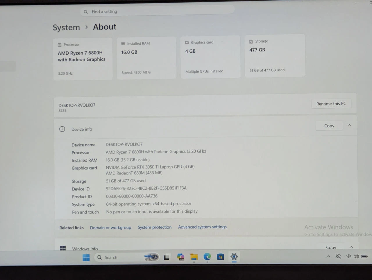Open Microsoft Store from the taskbar
This screenshot has width=372, height=280.
tap(221, 257)
